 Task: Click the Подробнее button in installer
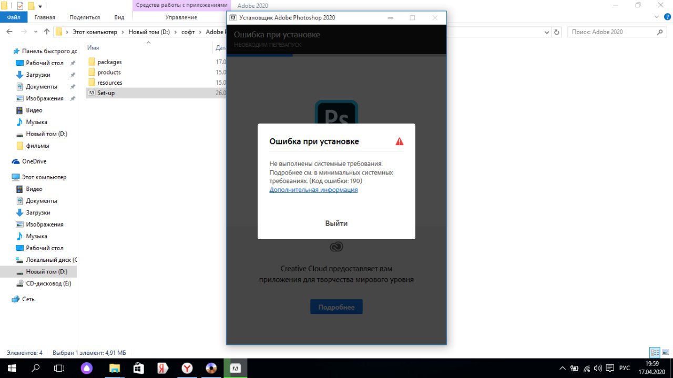(x=336, y=307)
